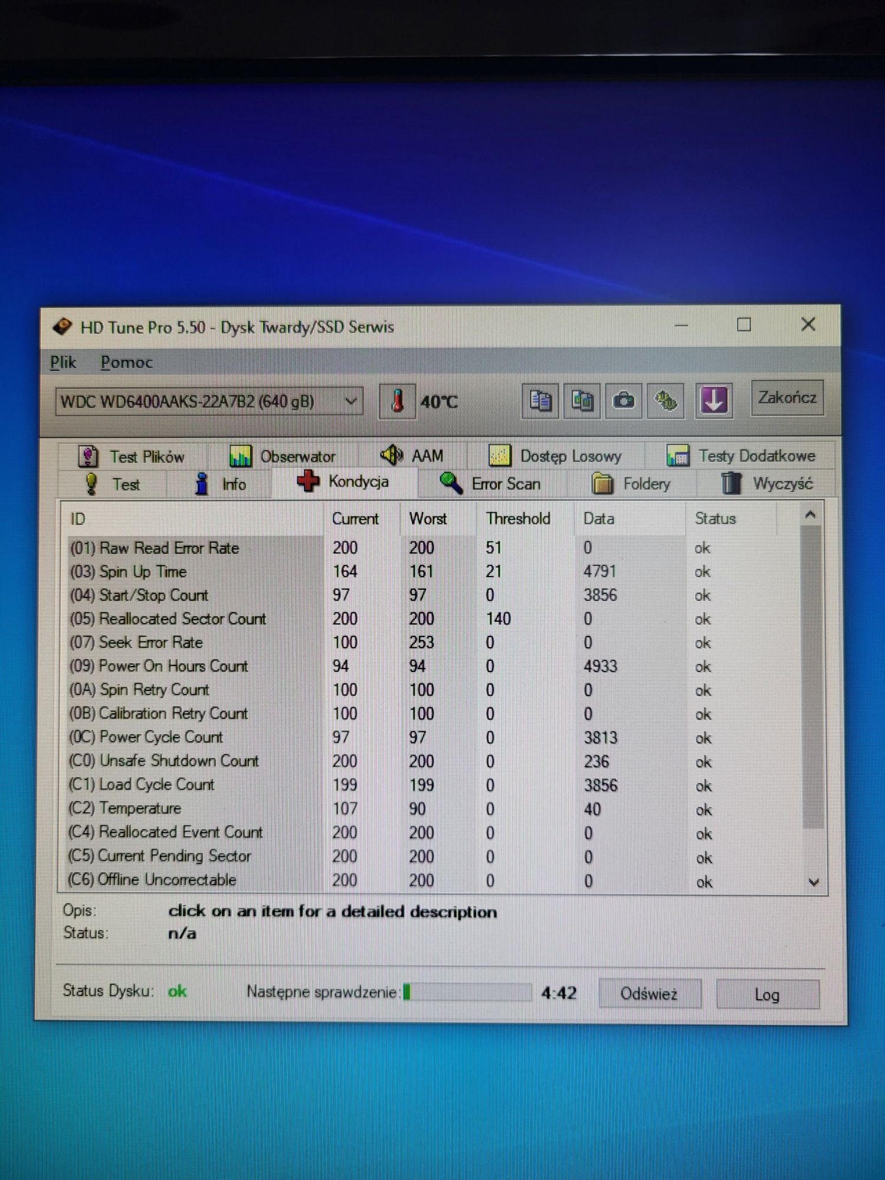Viewport: 885px width, 1180px height.
Task: Select the Start/Stop Count row
Action: [x=434, y=595]
